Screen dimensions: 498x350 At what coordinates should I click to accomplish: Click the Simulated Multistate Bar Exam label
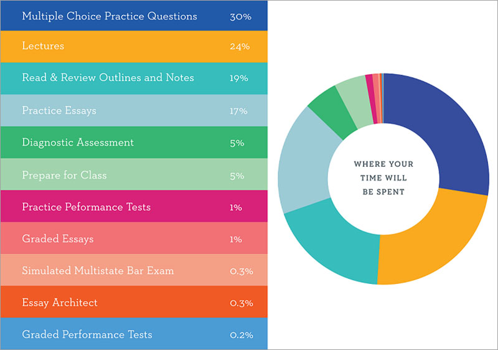coord(98,271)
